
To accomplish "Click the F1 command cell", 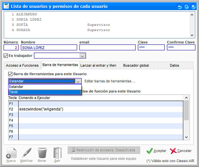I will [101, 104].
